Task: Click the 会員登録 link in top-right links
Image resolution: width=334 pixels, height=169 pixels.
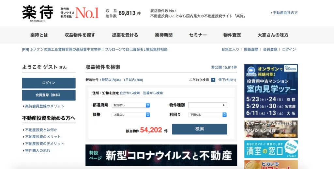Action: [x=270, y=50]
